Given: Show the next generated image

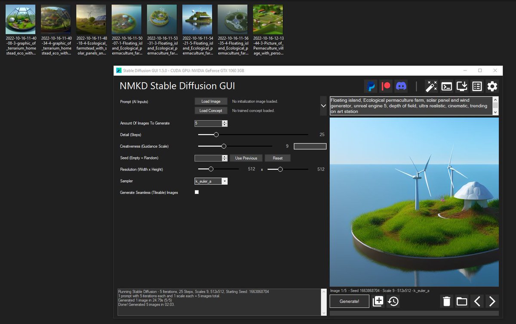Looking at the screenshot, I should coord(492,301).
